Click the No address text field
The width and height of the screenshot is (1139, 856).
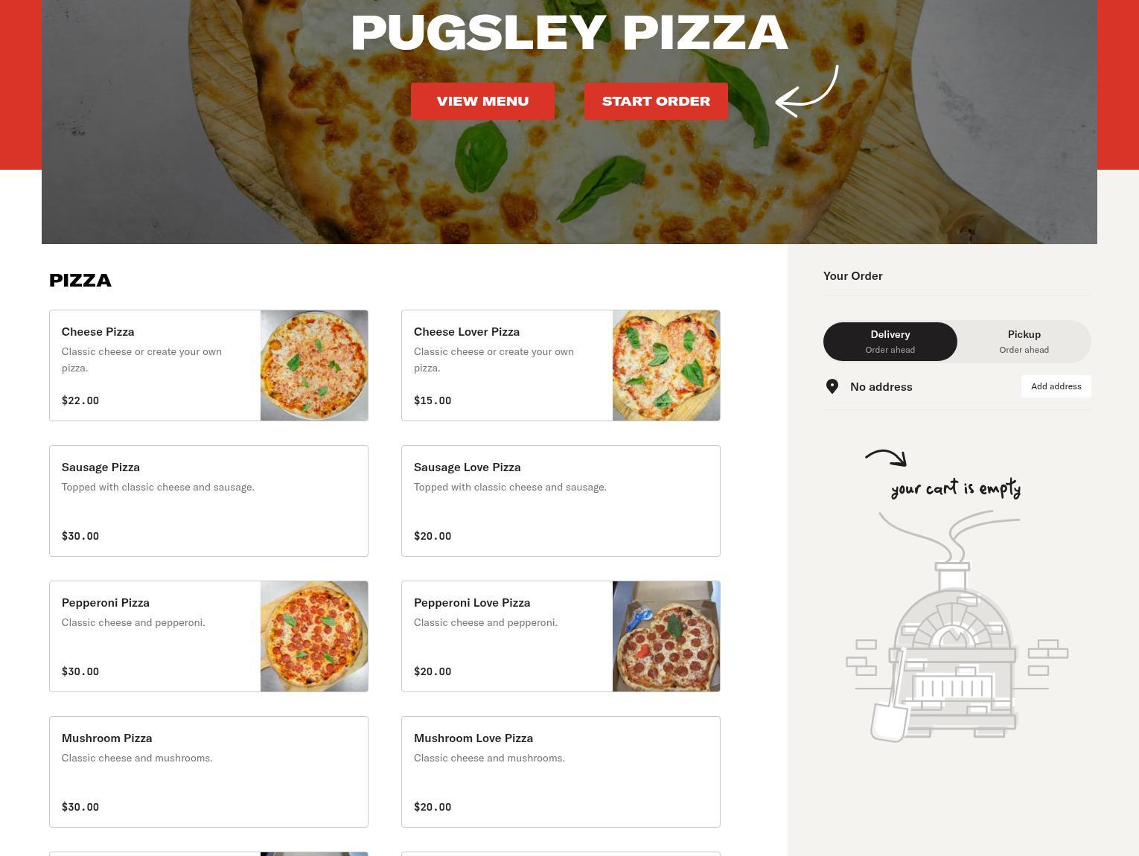[x=881, y=387]
